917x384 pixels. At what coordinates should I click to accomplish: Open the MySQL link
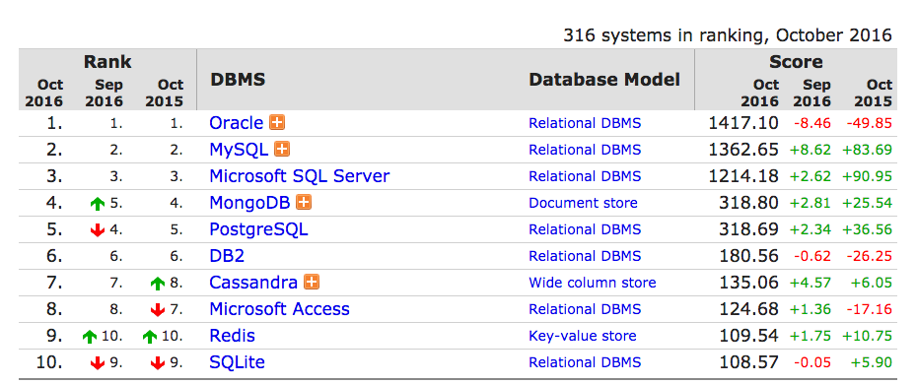coord(239,150)
